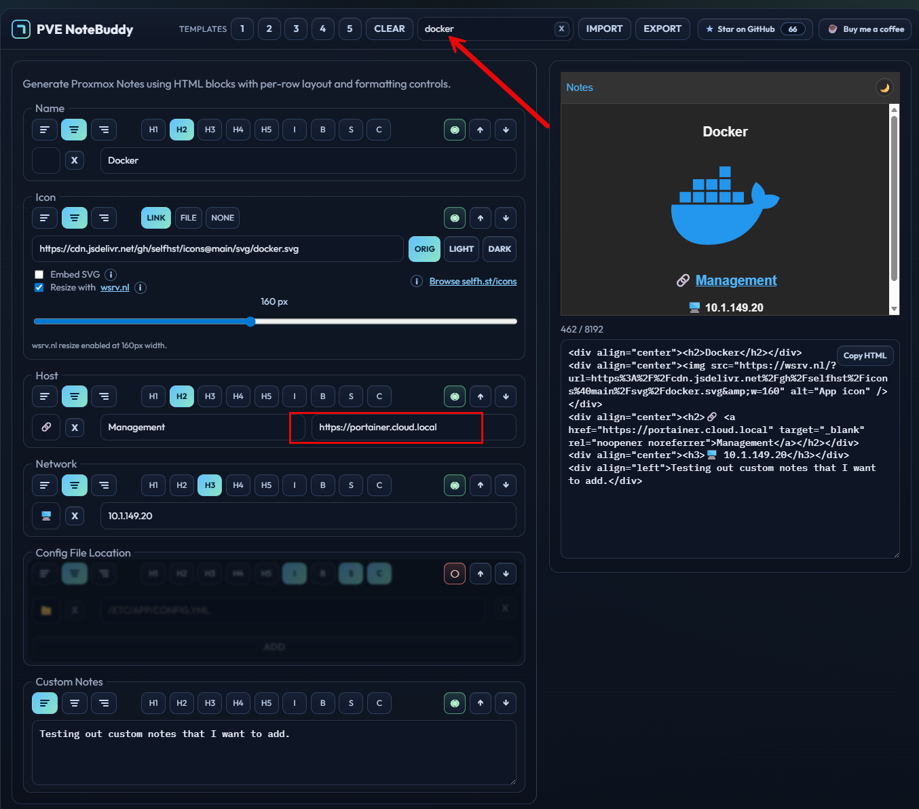
Task: Click the Copy HTML button
Action: click(x=865, y=355)
